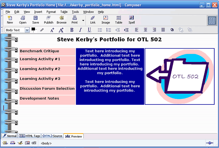Open the Body Text paragraph format dropdown
The image size is (219, 148).
(17, 30)
